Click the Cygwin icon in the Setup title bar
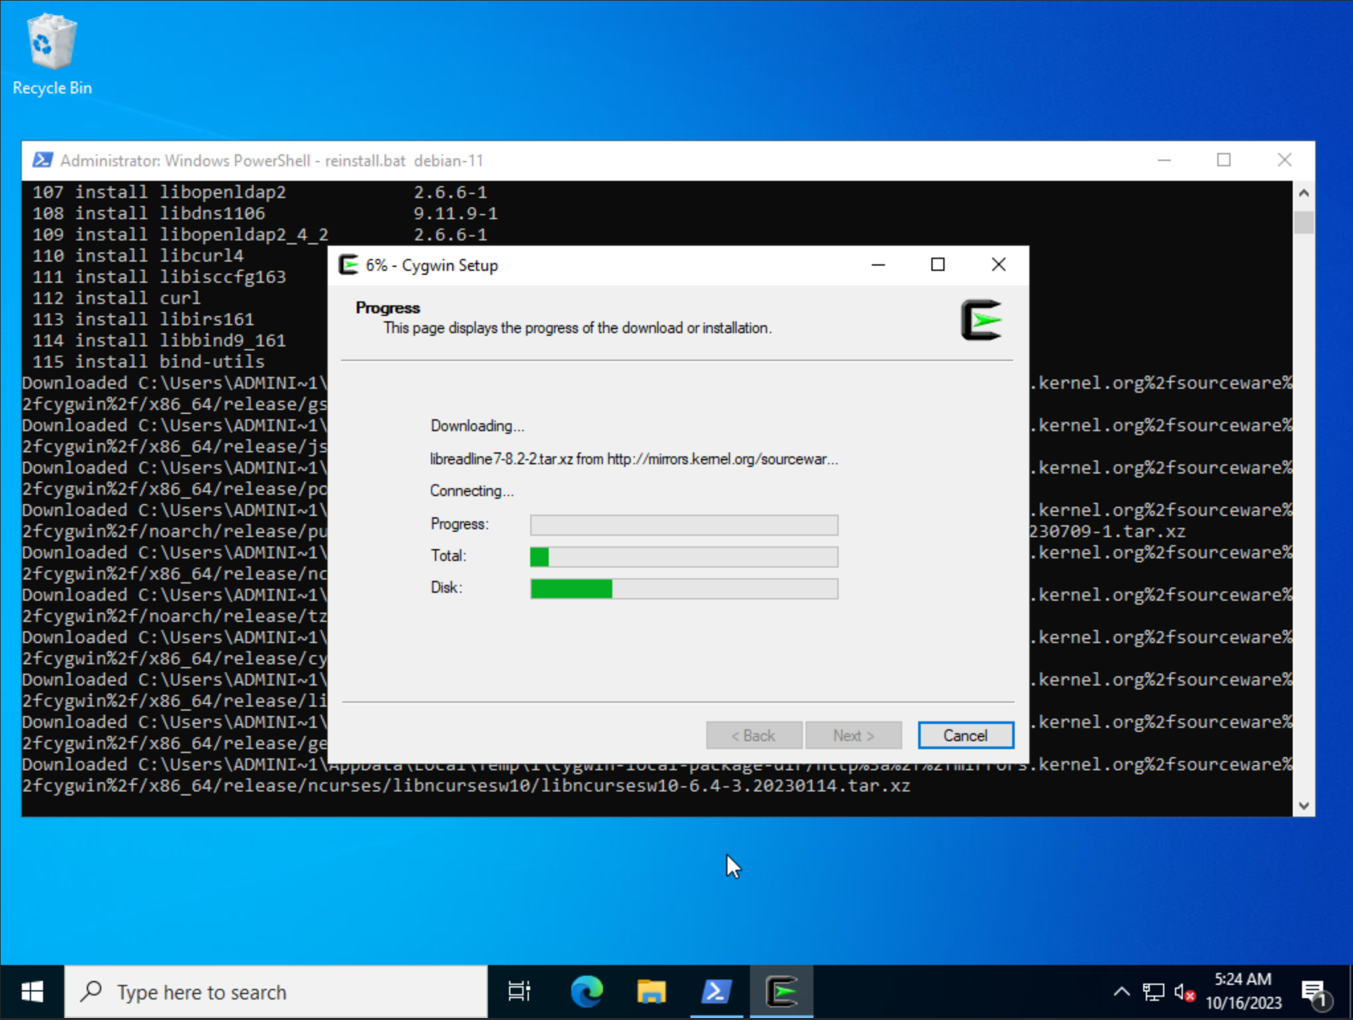Image resolution: width=1353 pixels, height=1020 pixels. 349,265
